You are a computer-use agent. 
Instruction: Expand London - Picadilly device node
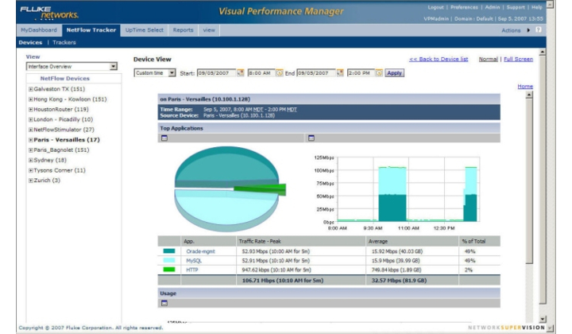click(31, 120)
